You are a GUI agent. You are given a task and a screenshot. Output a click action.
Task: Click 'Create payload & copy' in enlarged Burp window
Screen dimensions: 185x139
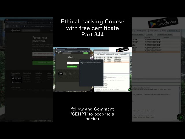pos(165,34)
